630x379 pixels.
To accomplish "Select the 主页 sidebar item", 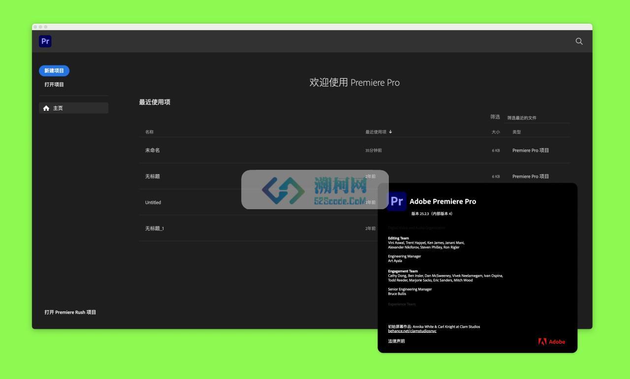I will click(74, 108).
